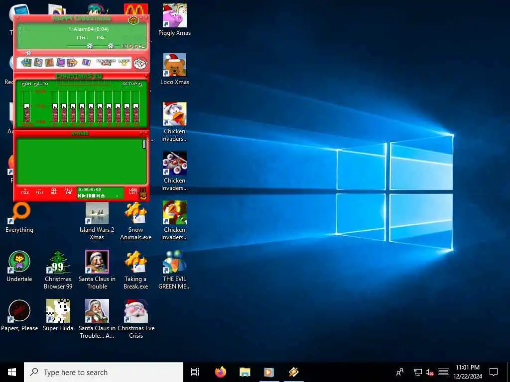Click the seek bar snowflake handle

click(28, 53)
